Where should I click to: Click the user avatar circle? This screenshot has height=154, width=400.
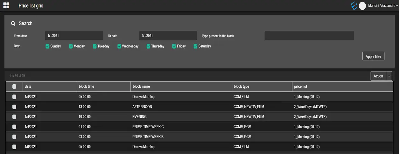click(x=362, y=6)
